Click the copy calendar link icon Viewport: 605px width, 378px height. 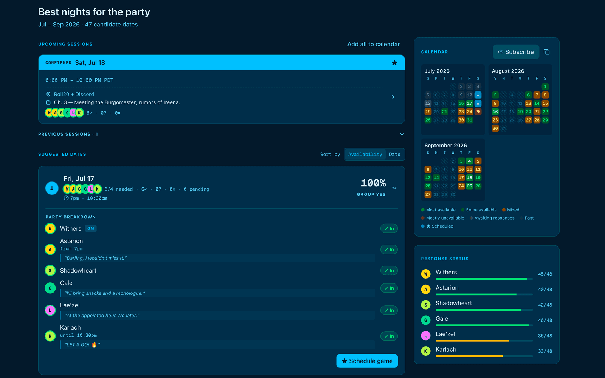[546, 52]
